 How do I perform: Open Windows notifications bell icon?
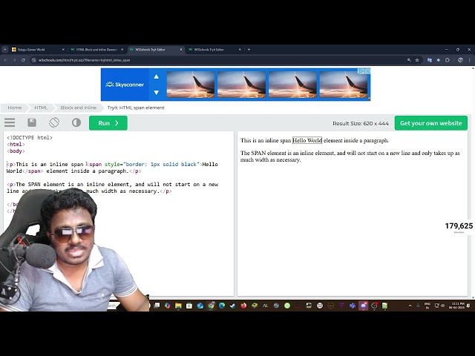point(469,306)
